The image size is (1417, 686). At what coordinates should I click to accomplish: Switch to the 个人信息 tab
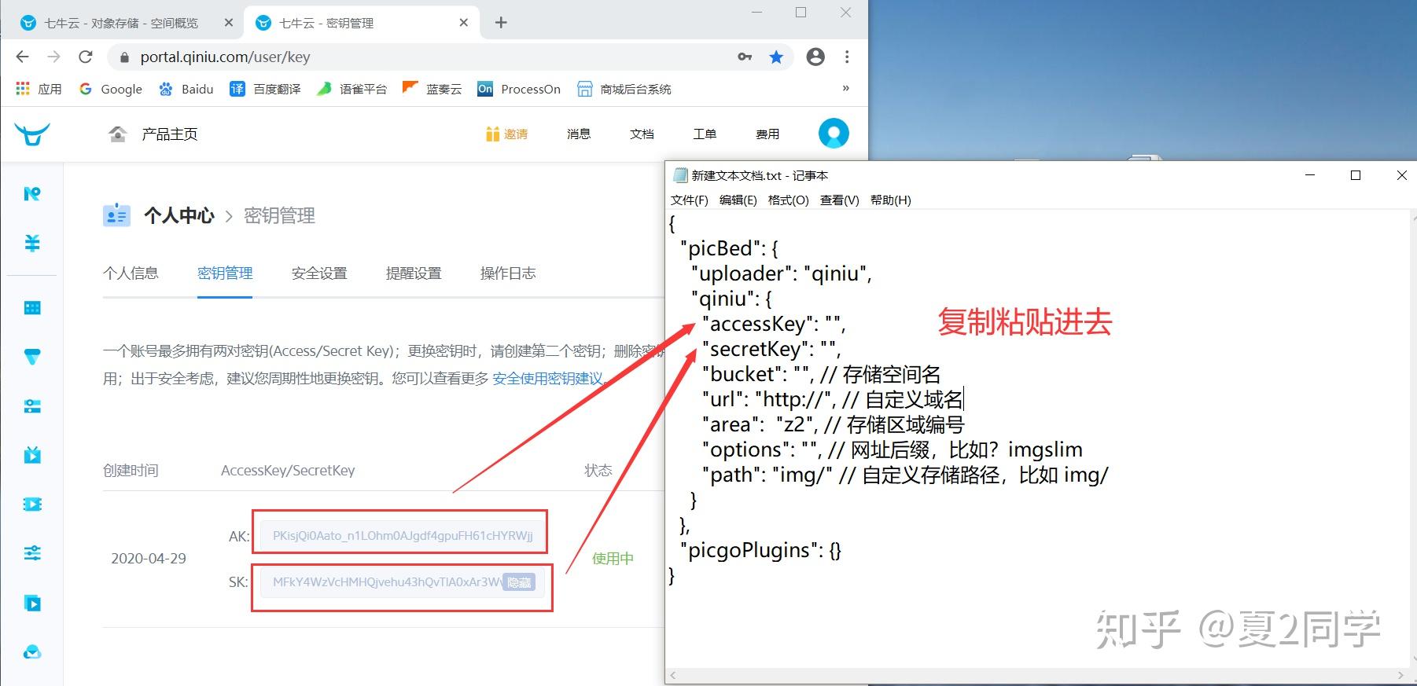131,273
